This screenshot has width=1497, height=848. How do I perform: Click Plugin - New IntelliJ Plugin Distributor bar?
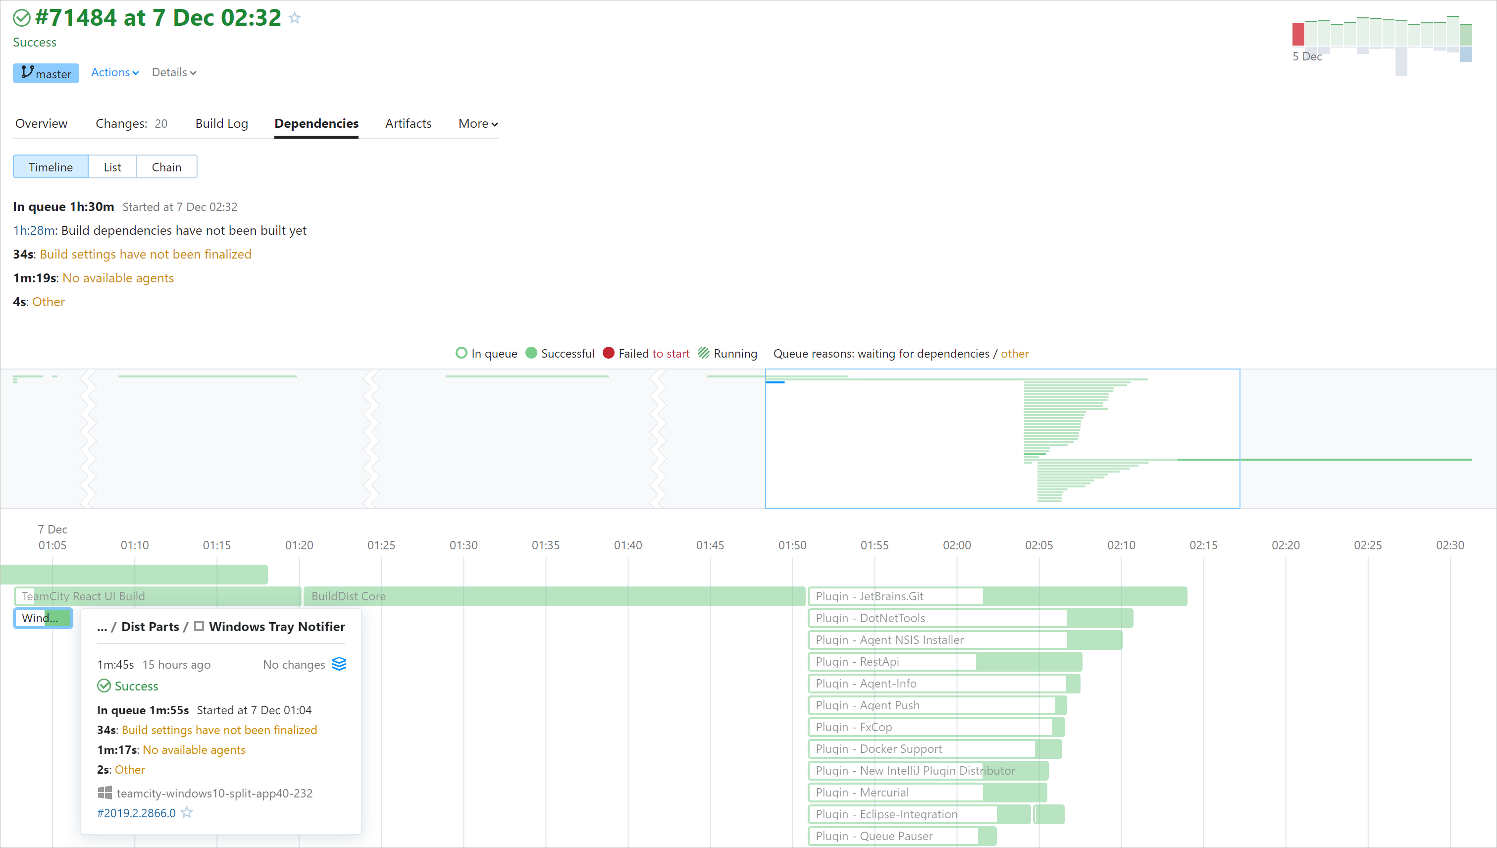point(928,771)
